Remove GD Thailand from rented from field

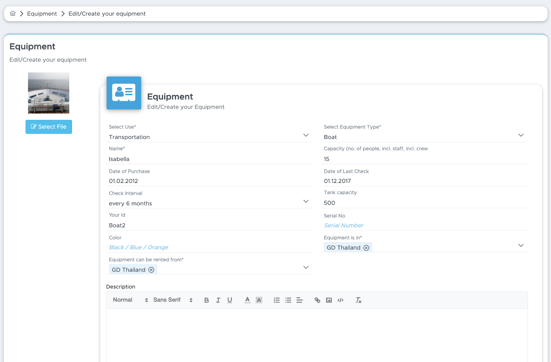151,270
